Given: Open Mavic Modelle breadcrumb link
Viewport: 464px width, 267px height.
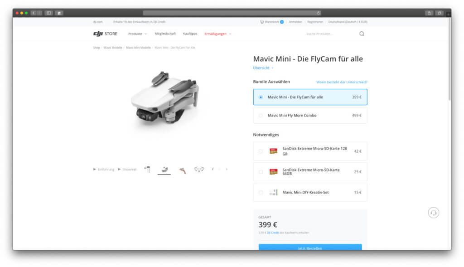Looking at the screenshot, I should click(x=113, y=48).
